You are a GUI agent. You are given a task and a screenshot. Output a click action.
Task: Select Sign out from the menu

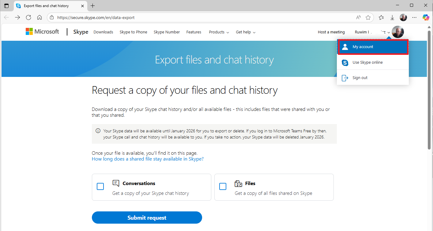pyautogui.click(x=373, y=78)
